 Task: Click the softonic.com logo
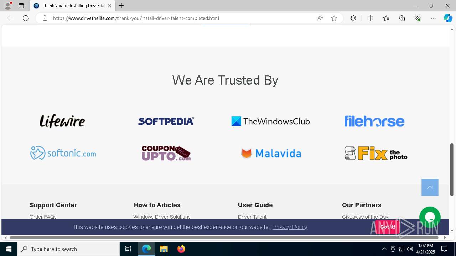[63, 153]
